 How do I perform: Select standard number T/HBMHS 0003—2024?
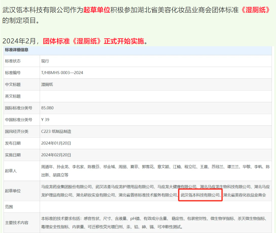pyautogui.click(x=62, y=73)
